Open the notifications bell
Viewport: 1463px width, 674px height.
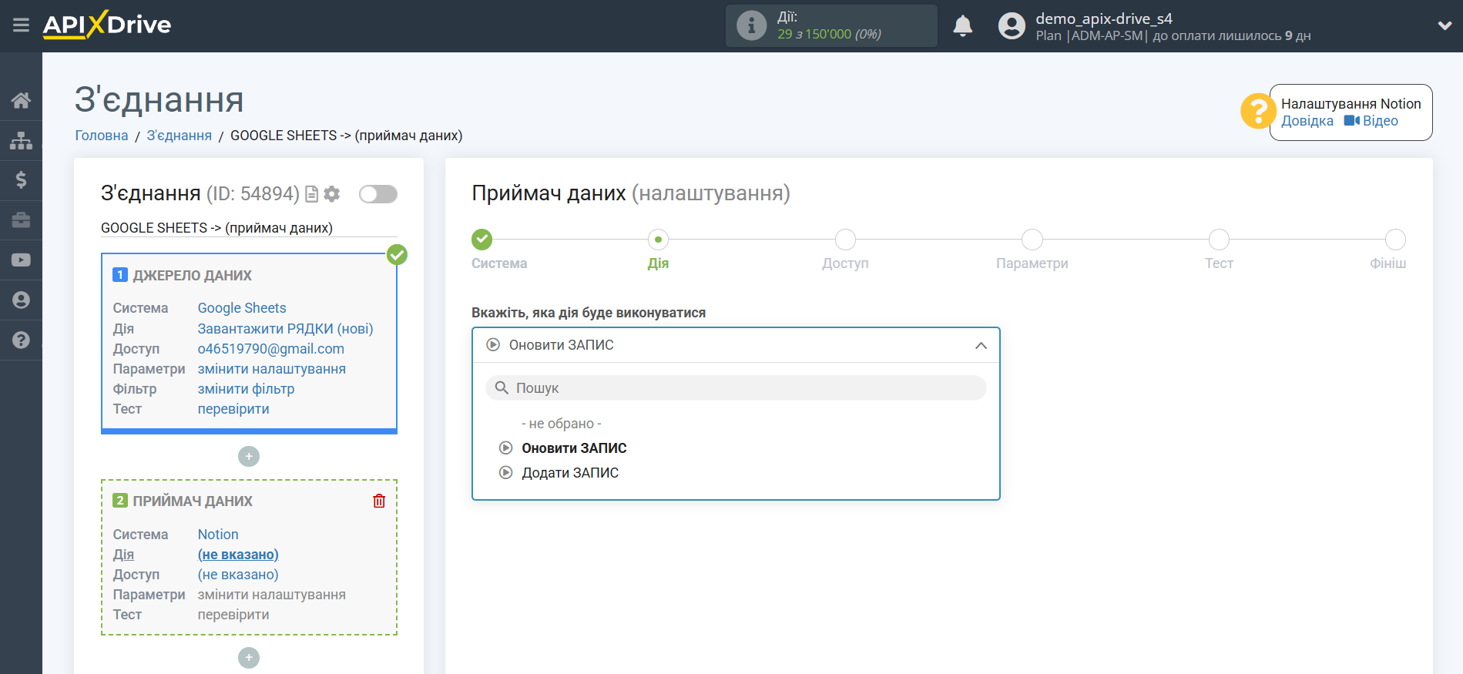click(962, 25)
